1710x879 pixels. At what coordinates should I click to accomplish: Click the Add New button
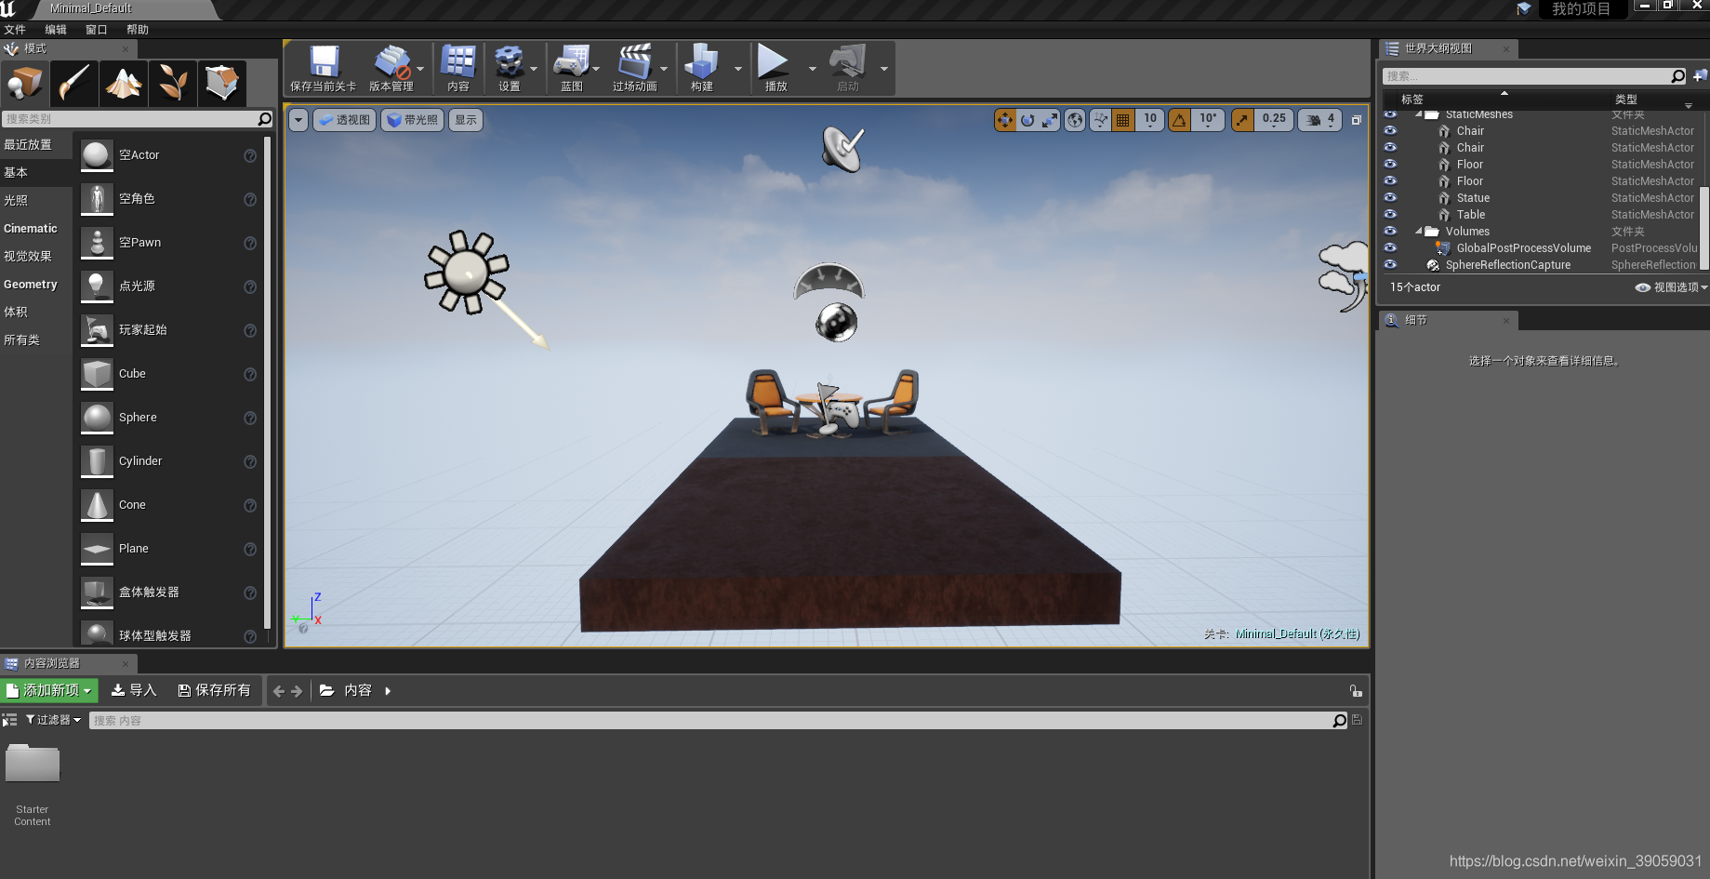(x=49, y=690)
